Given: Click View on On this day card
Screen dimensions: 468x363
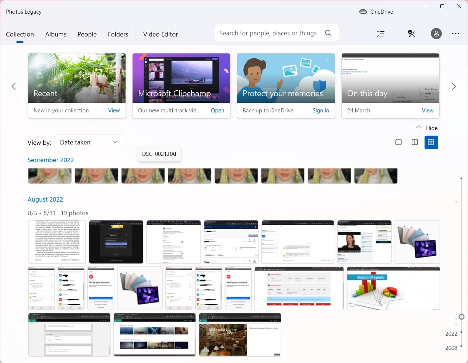Looking at the screenshot, I should tap(427, 111).
